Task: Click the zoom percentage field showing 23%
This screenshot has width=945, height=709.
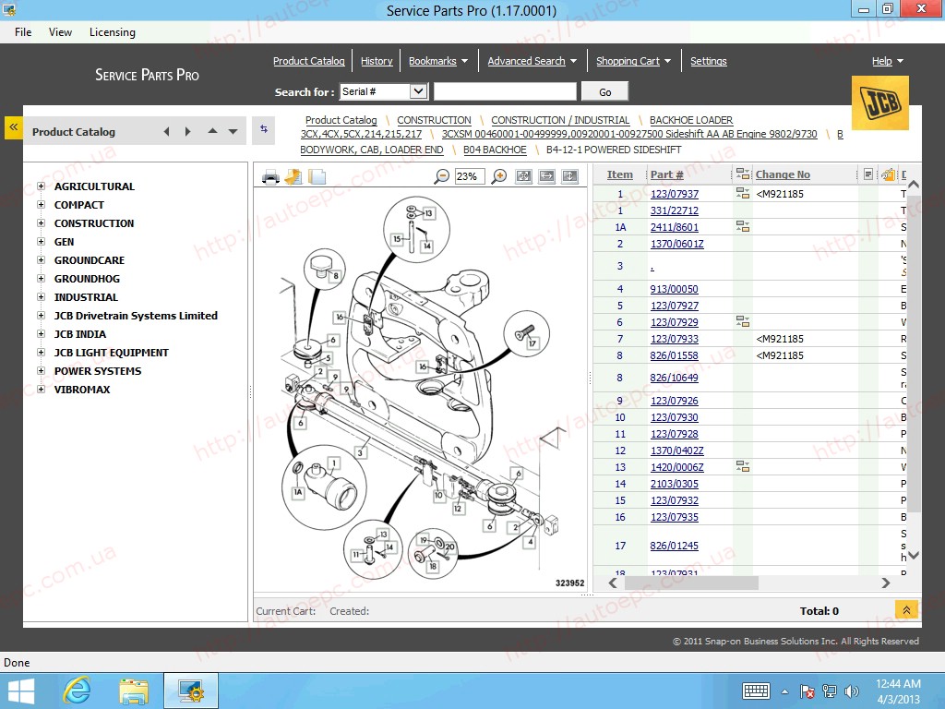Action: (469, 176)
